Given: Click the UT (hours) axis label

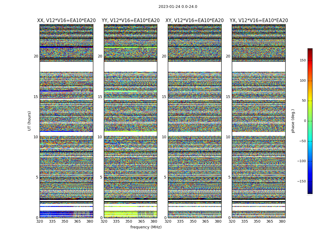Looking at the screenshot, I should pyautogui.click(x=29, y=121).
